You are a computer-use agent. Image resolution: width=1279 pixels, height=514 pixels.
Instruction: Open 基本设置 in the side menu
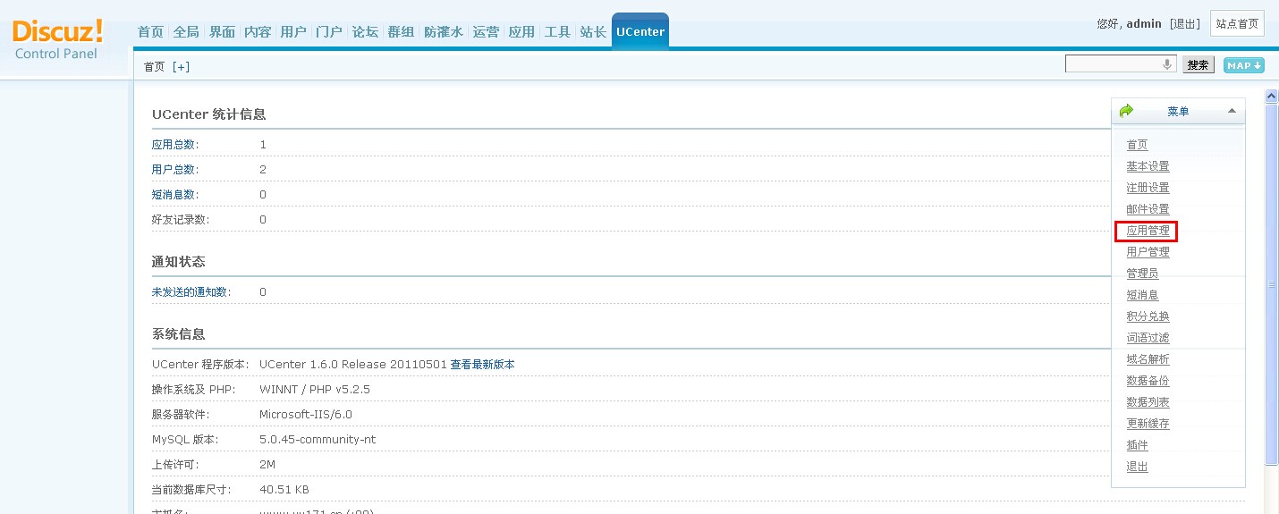(1148, 166)
